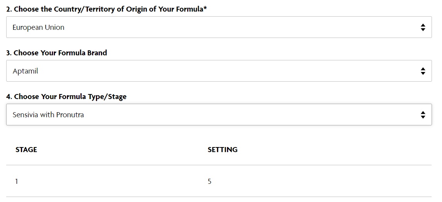Viewport: 442px width, 202px height.
Task: Click the downward triangle in European Union selector
Action: click(423, 29)
